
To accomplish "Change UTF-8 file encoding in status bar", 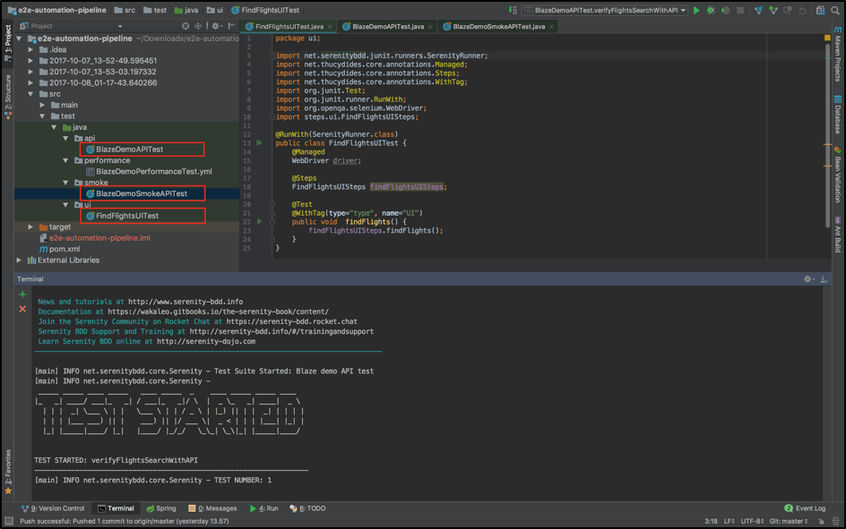I will click(x=752, y=521).
